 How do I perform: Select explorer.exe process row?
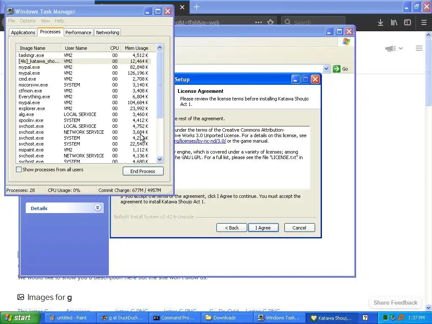pyautogui.click(x=84, y=108)
